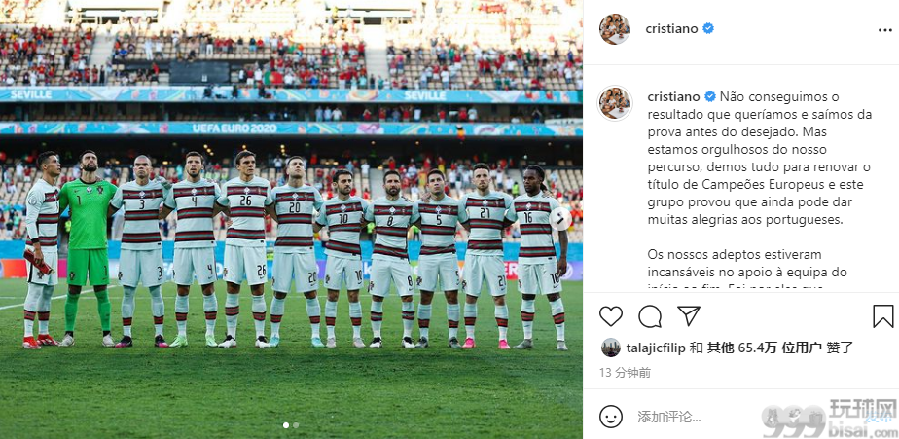
Task: Open comments via speech bubble icon
Action: click(x=650, y=316)
